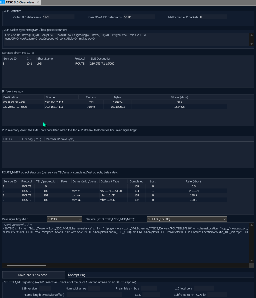Click the Num subframes field
Image resolution: width=256 pixels, height=298 pixels.
(x=94, y=288)
